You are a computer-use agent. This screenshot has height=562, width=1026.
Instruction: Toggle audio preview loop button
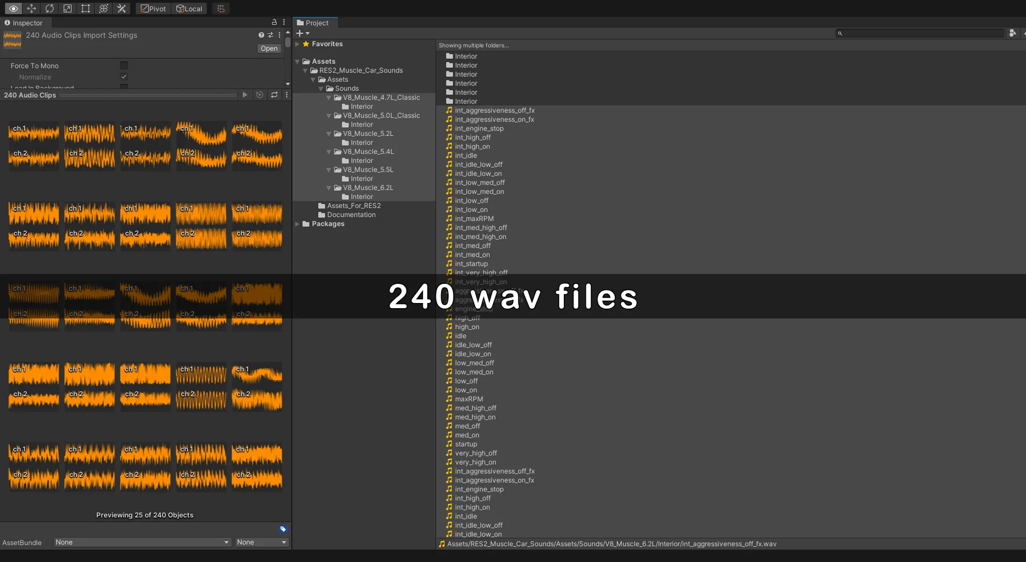274,95
